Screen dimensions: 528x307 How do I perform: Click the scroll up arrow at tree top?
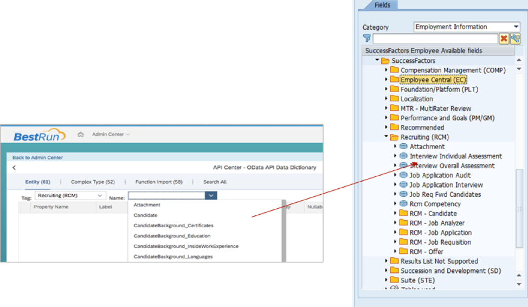tap(519, 60)
